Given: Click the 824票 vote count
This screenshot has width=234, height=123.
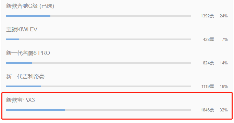Looking at the screenshot, I should [208, 63].
